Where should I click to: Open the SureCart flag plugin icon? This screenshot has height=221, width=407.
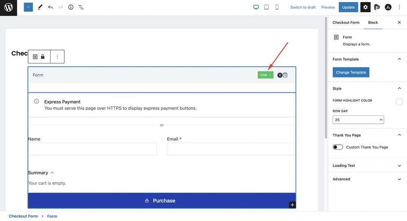click(x=377, y=7)
